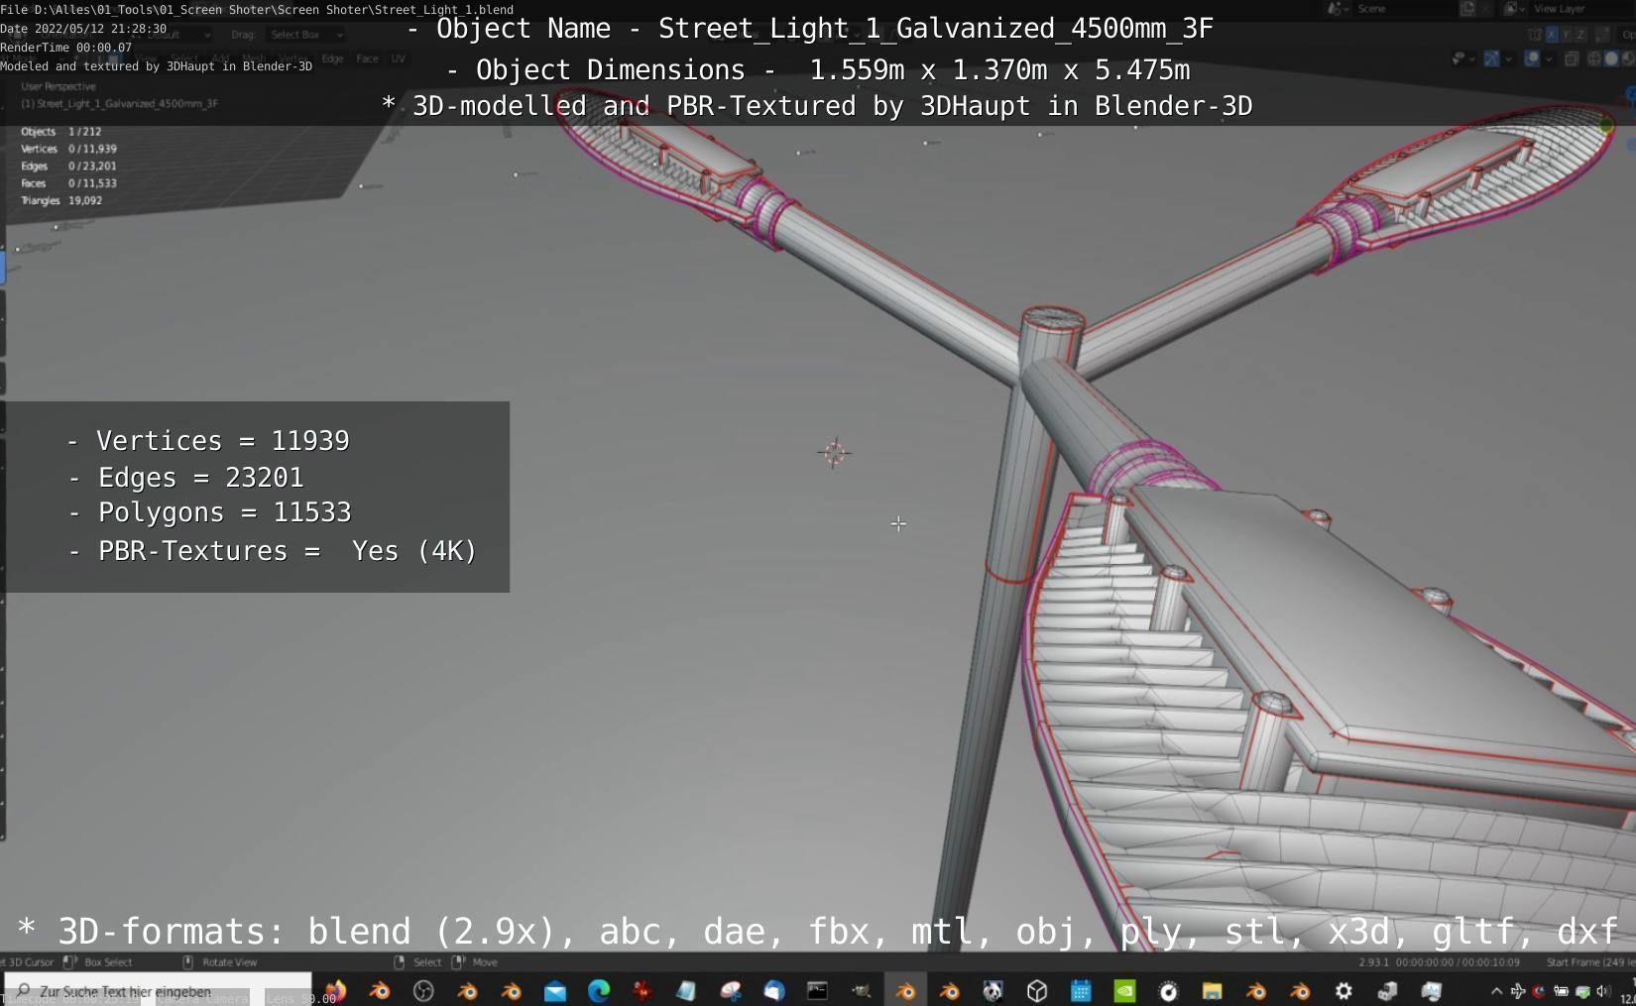Click the mesh mirror symmetry icon
Screen dimensions: 1636x1006
[x=1535, y=34]
